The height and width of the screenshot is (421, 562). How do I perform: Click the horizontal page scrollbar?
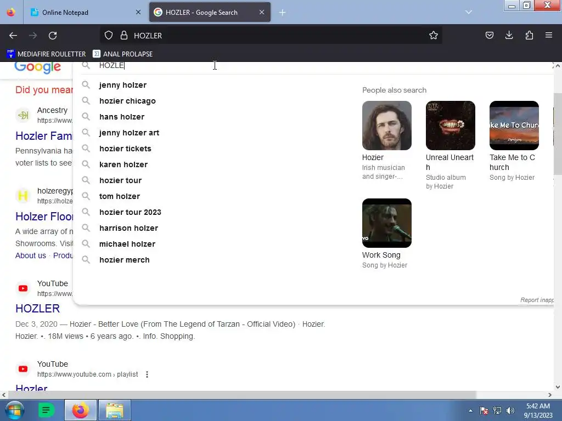[242, 395]
